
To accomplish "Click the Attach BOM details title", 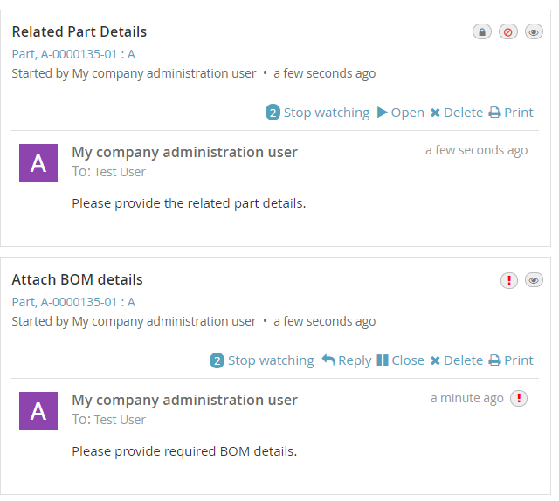I will [x=77, y=280].
